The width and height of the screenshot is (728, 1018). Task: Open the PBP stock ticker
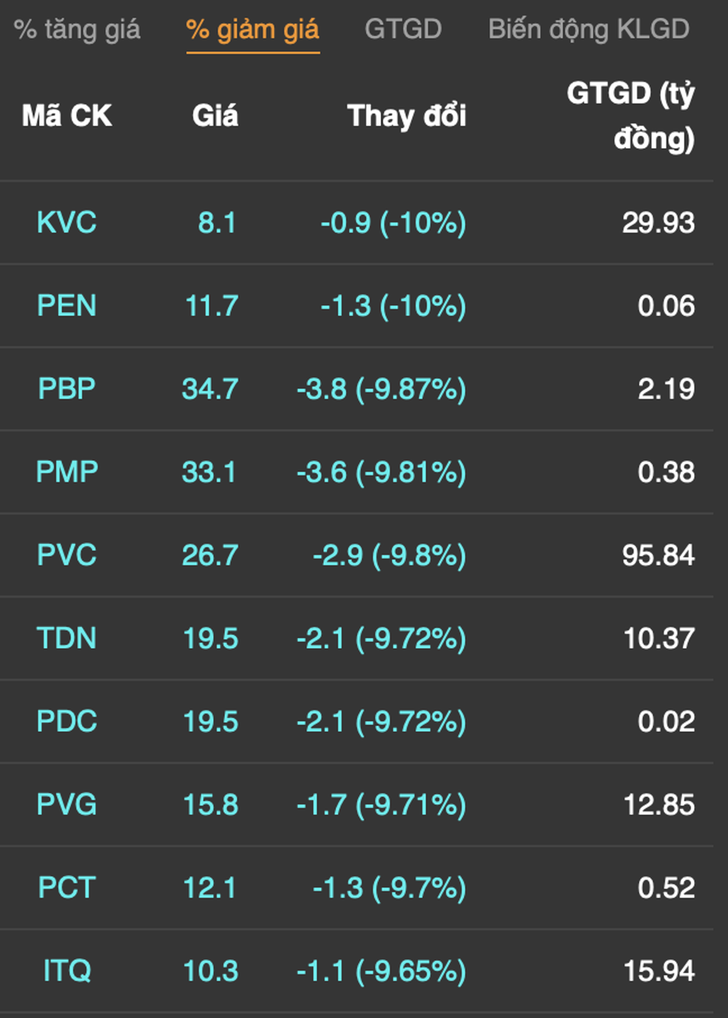(x=67, y=389)
